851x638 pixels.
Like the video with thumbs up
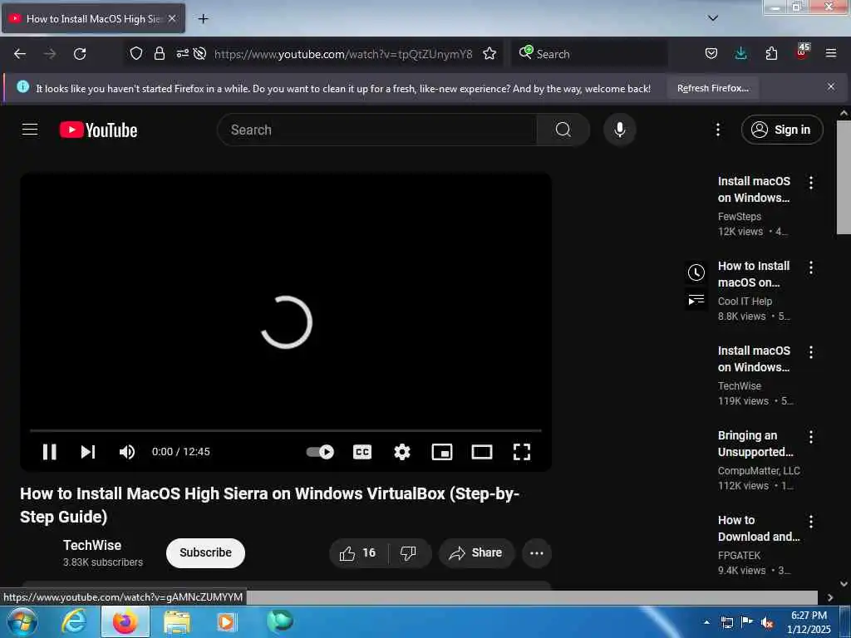pyautogui.click(x=358, y=552)
